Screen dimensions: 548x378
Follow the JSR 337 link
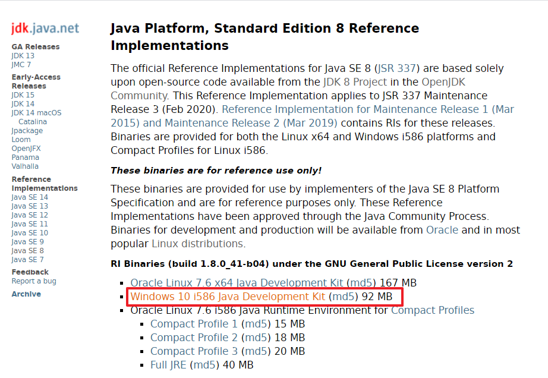(x=396, y=68)
